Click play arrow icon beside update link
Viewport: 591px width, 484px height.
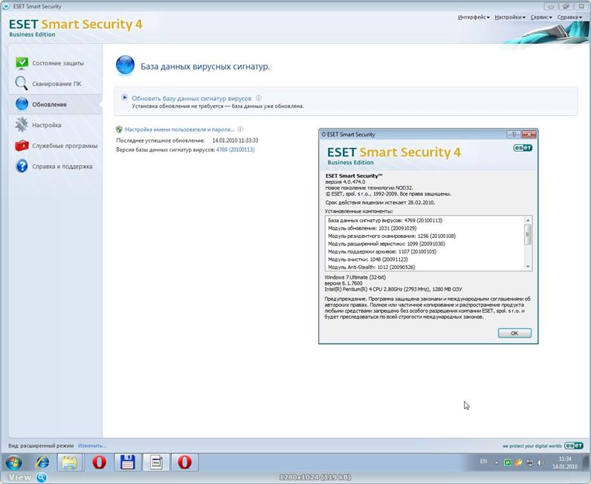[x=124, y=97]
